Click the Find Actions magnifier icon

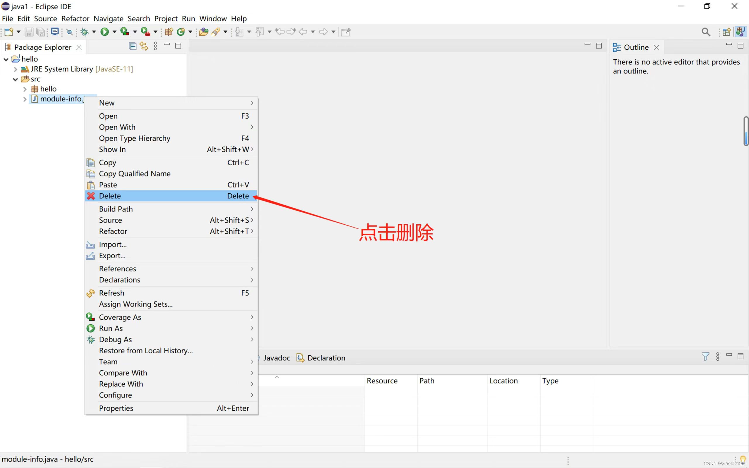[x=706, y=32]
